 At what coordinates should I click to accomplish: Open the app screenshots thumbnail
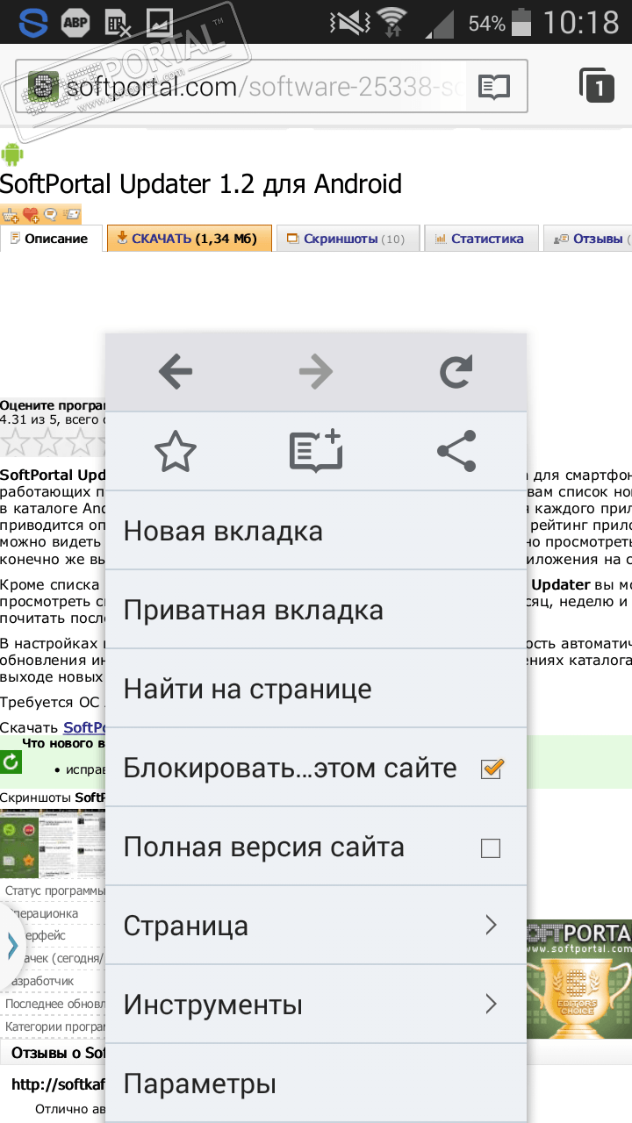click(x=53, y=843)
